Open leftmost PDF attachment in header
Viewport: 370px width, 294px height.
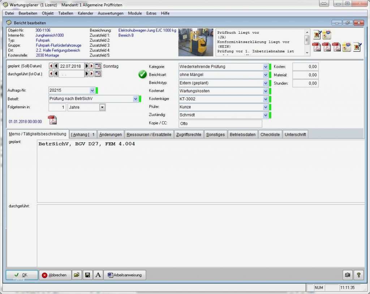coord(317,47)
